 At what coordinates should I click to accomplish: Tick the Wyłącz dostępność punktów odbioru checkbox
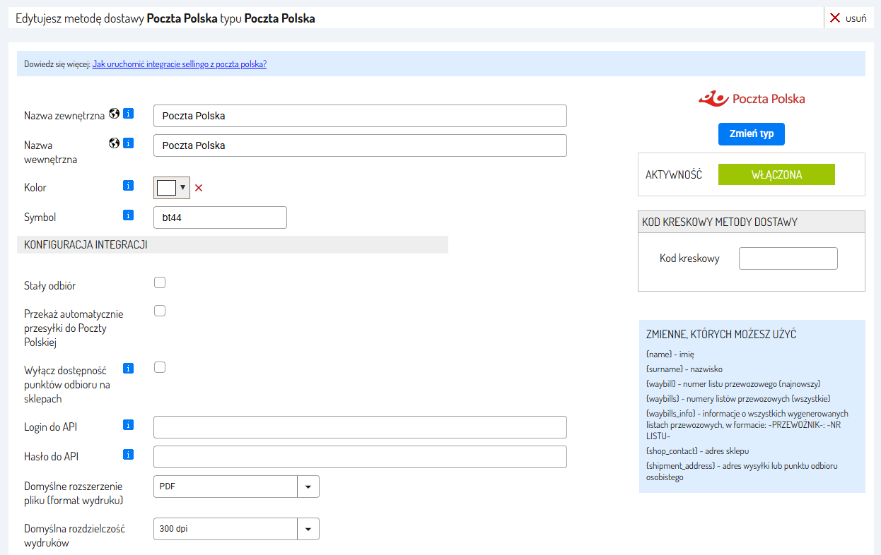(160, 367)
